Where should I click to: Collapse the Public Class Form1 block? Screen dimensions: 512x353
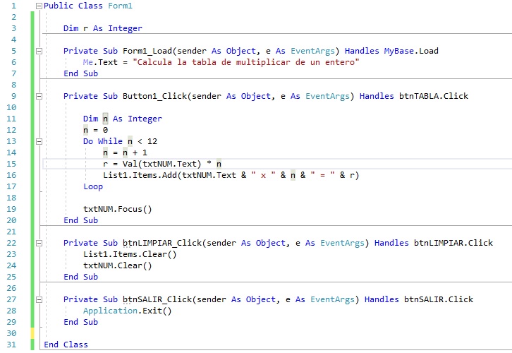pos(39,6)
